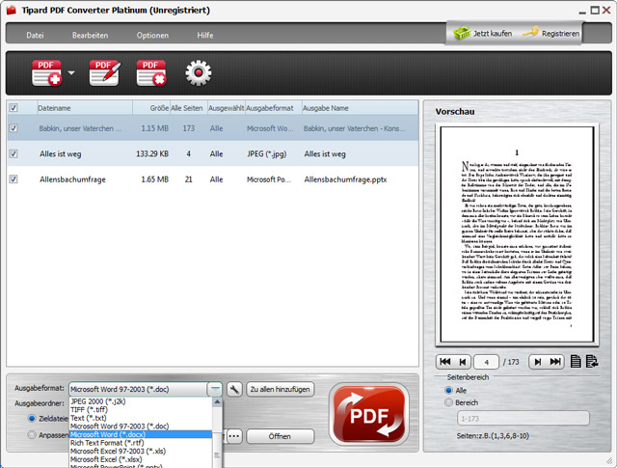This screenshot has height=468, width=617.
Task: Sort by the Größe column header
Action: pos(151,108)
